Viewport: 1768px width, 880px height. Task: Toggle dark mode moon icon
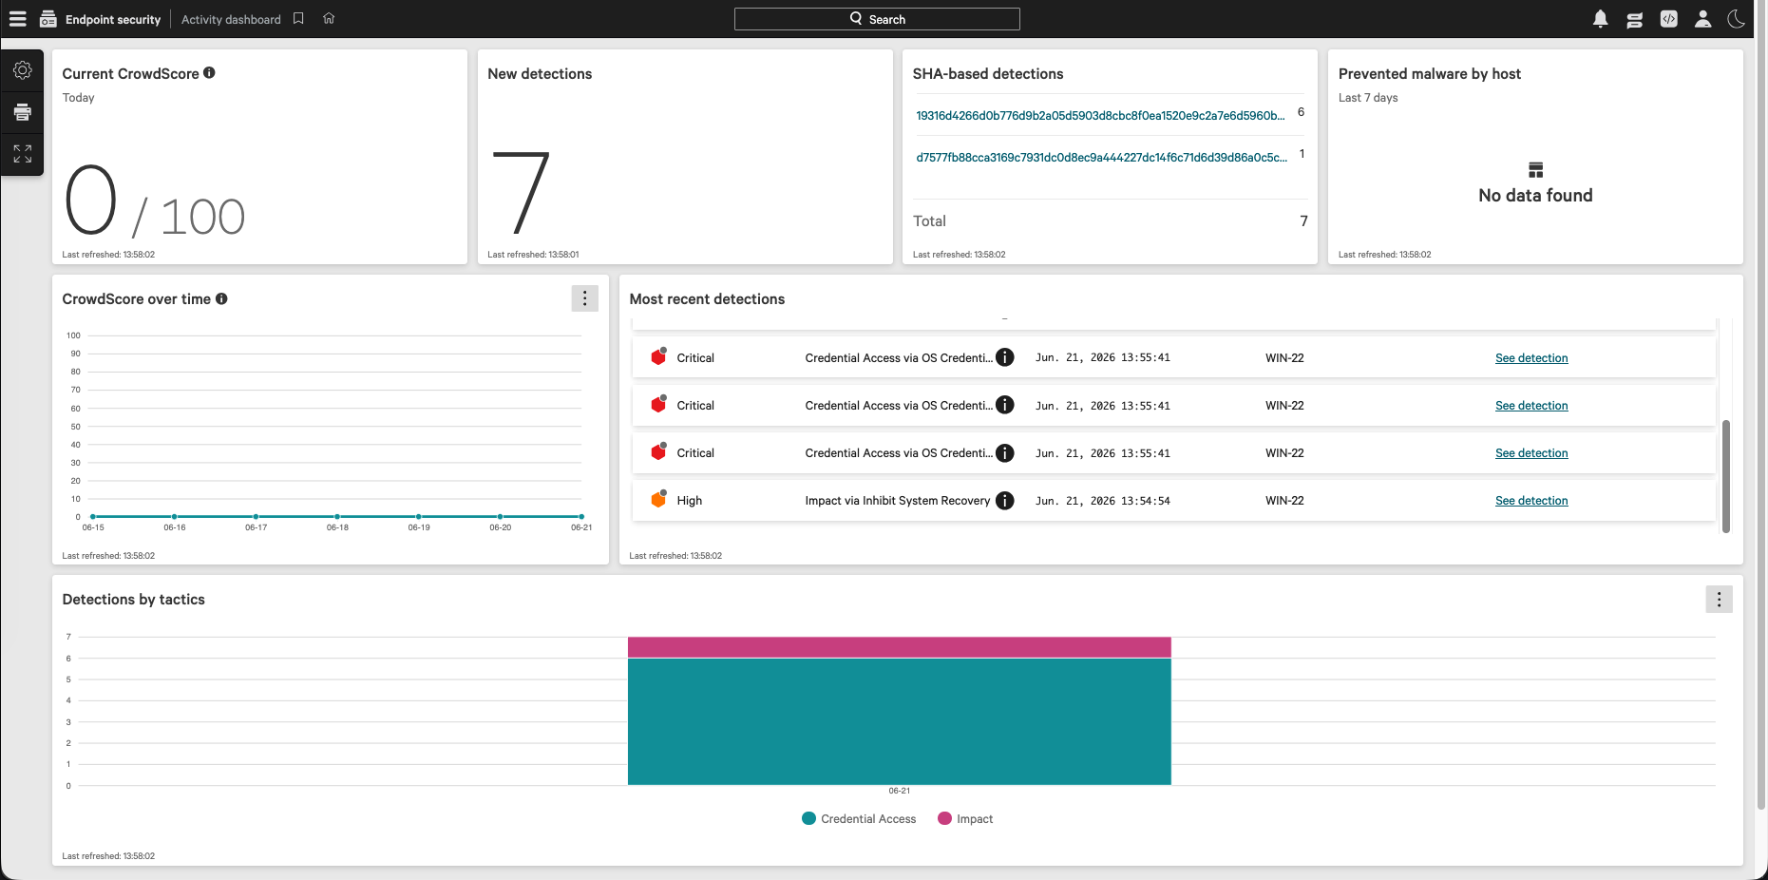coord(1737,19)
